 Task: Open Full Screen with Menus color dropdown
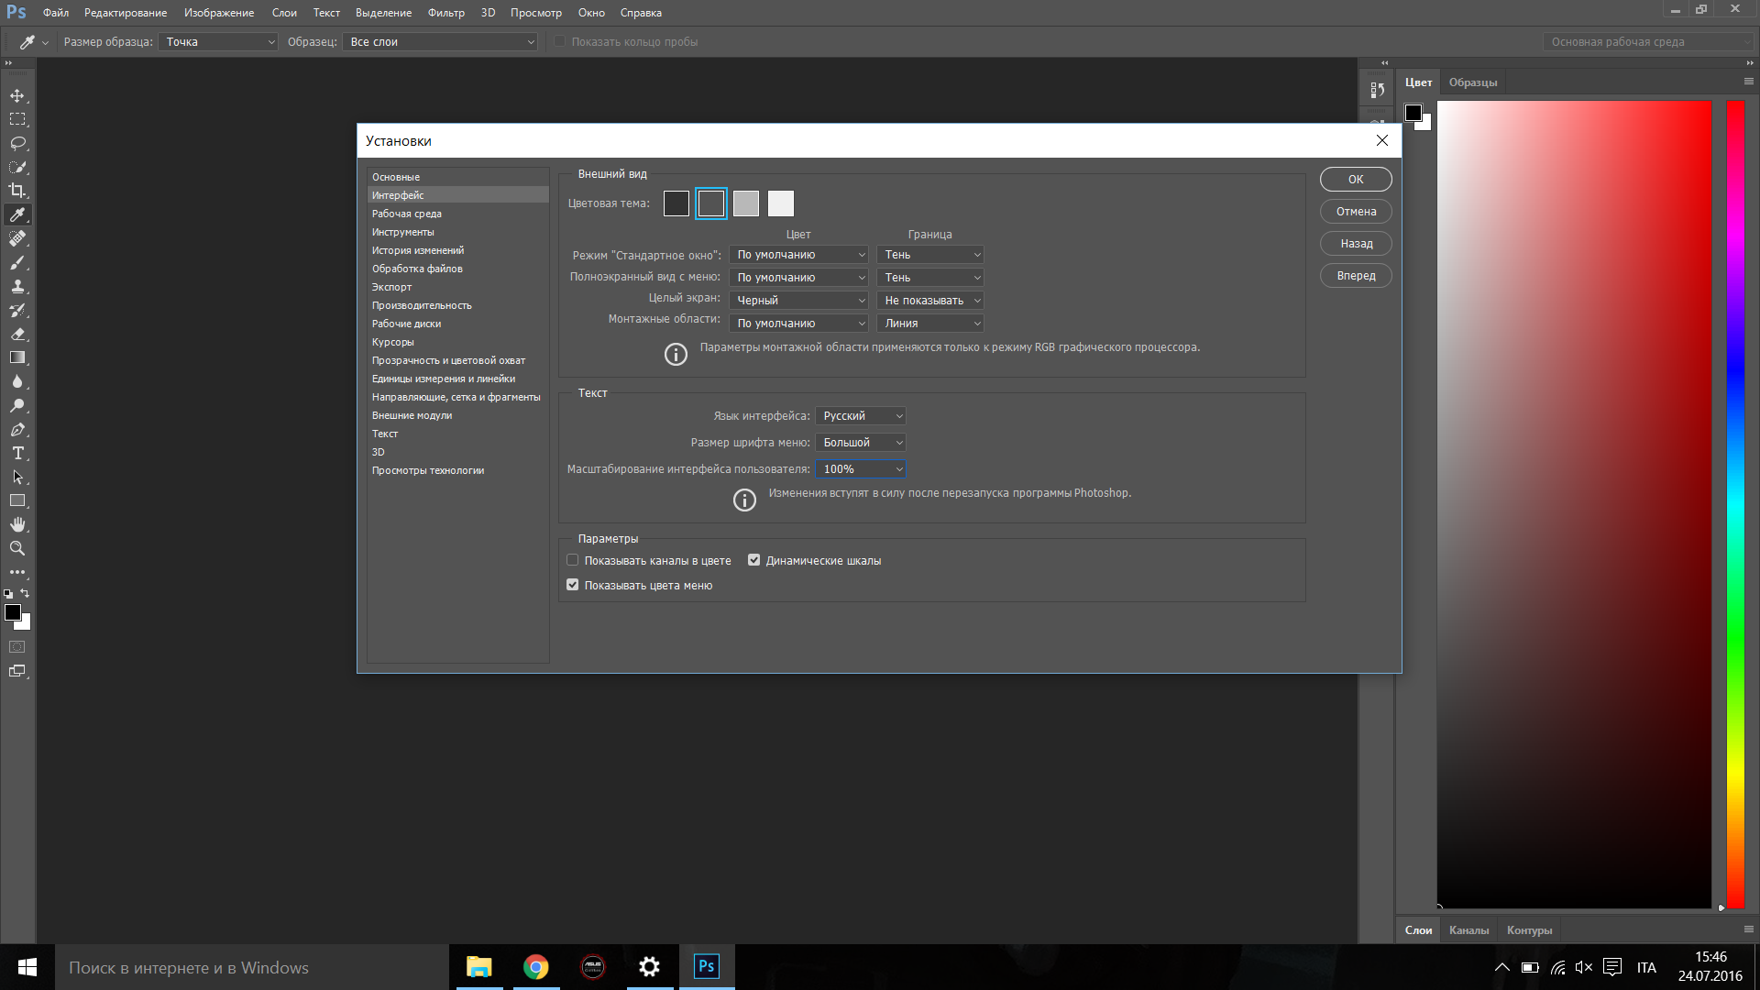(x=799, y=278)
